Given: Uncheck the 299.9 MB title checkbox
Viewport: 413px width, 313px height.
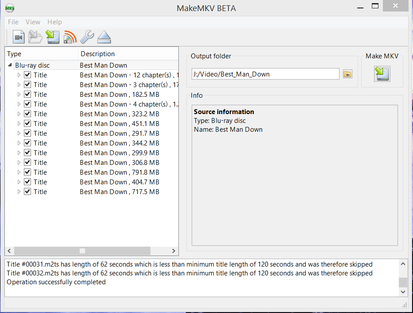Looking at the screenshot, I should coord(27,153).
